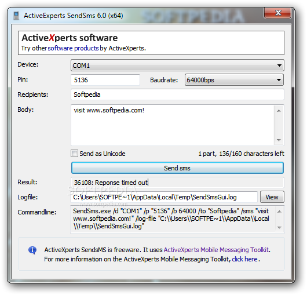Click the Body scrollbar down arrow
Viewport: 307px width, 295px height.
coord(279,140)
